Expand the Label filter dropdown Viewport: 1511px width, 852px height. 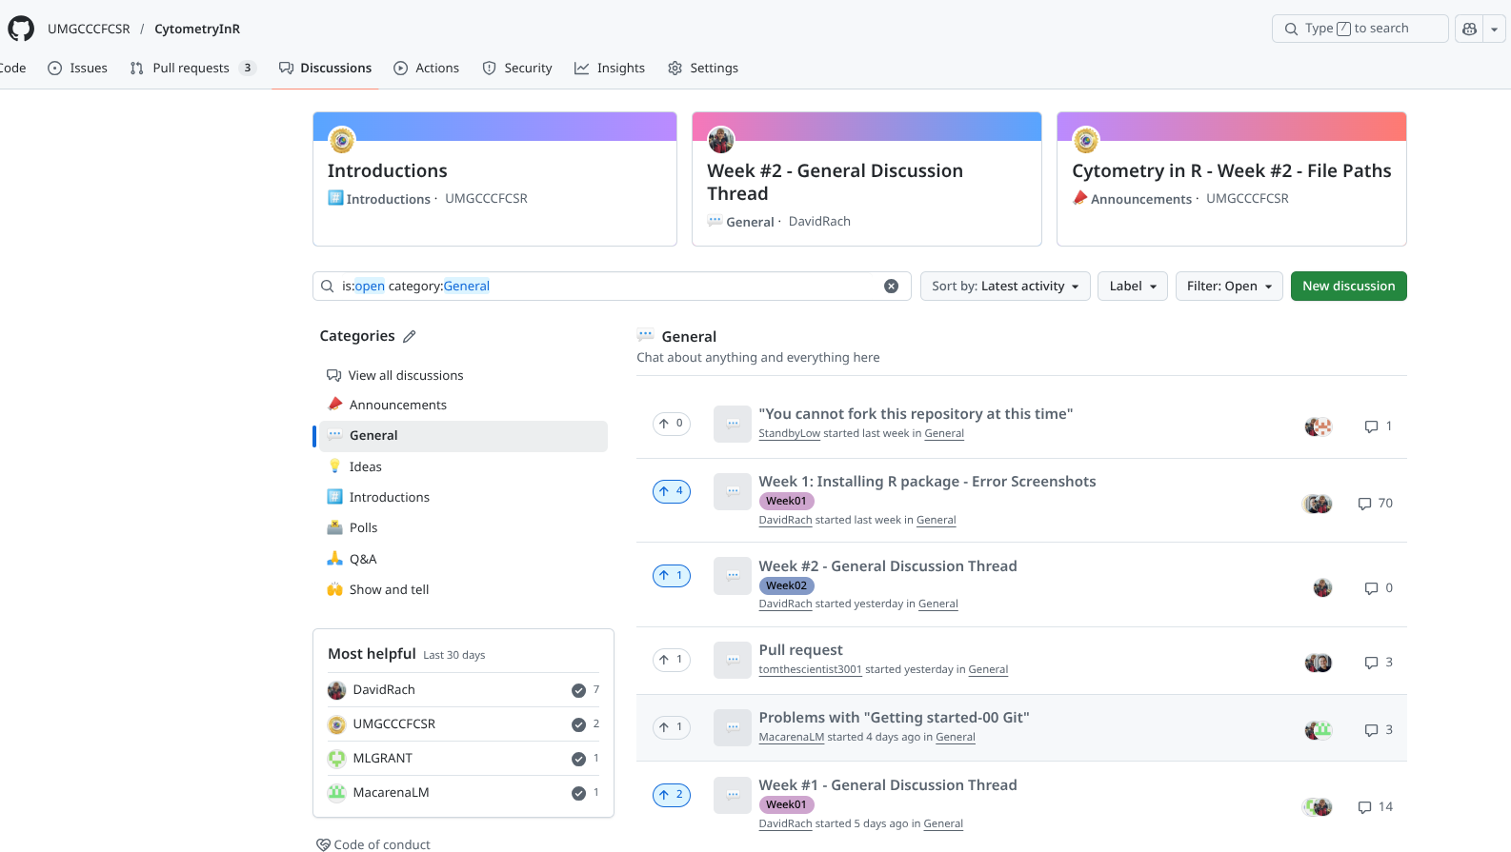point(1132,287)
